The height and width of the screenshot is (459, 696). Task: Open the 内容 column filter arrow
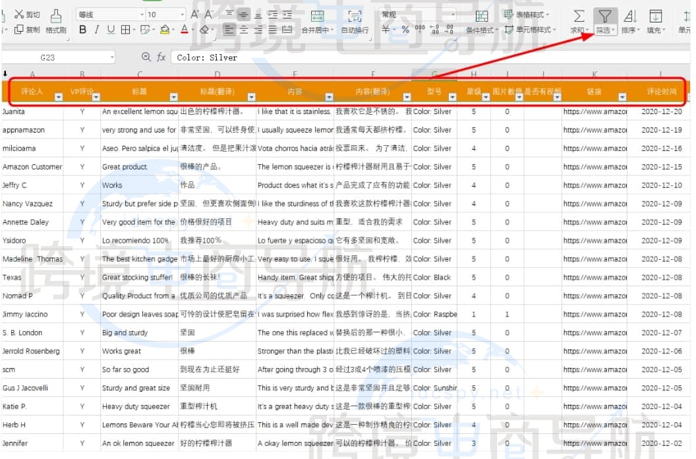[x=329, y=97]
